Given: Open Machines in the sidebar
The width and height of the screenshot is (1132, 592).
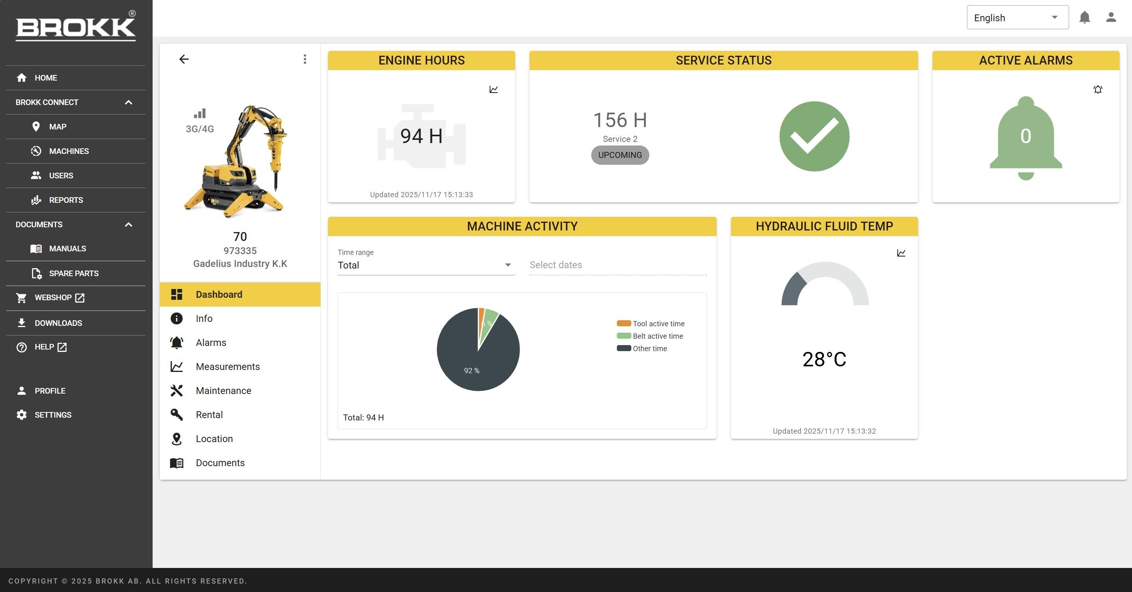Looking at the screenshot, I should pyautogui.click(x=69, y=151).
